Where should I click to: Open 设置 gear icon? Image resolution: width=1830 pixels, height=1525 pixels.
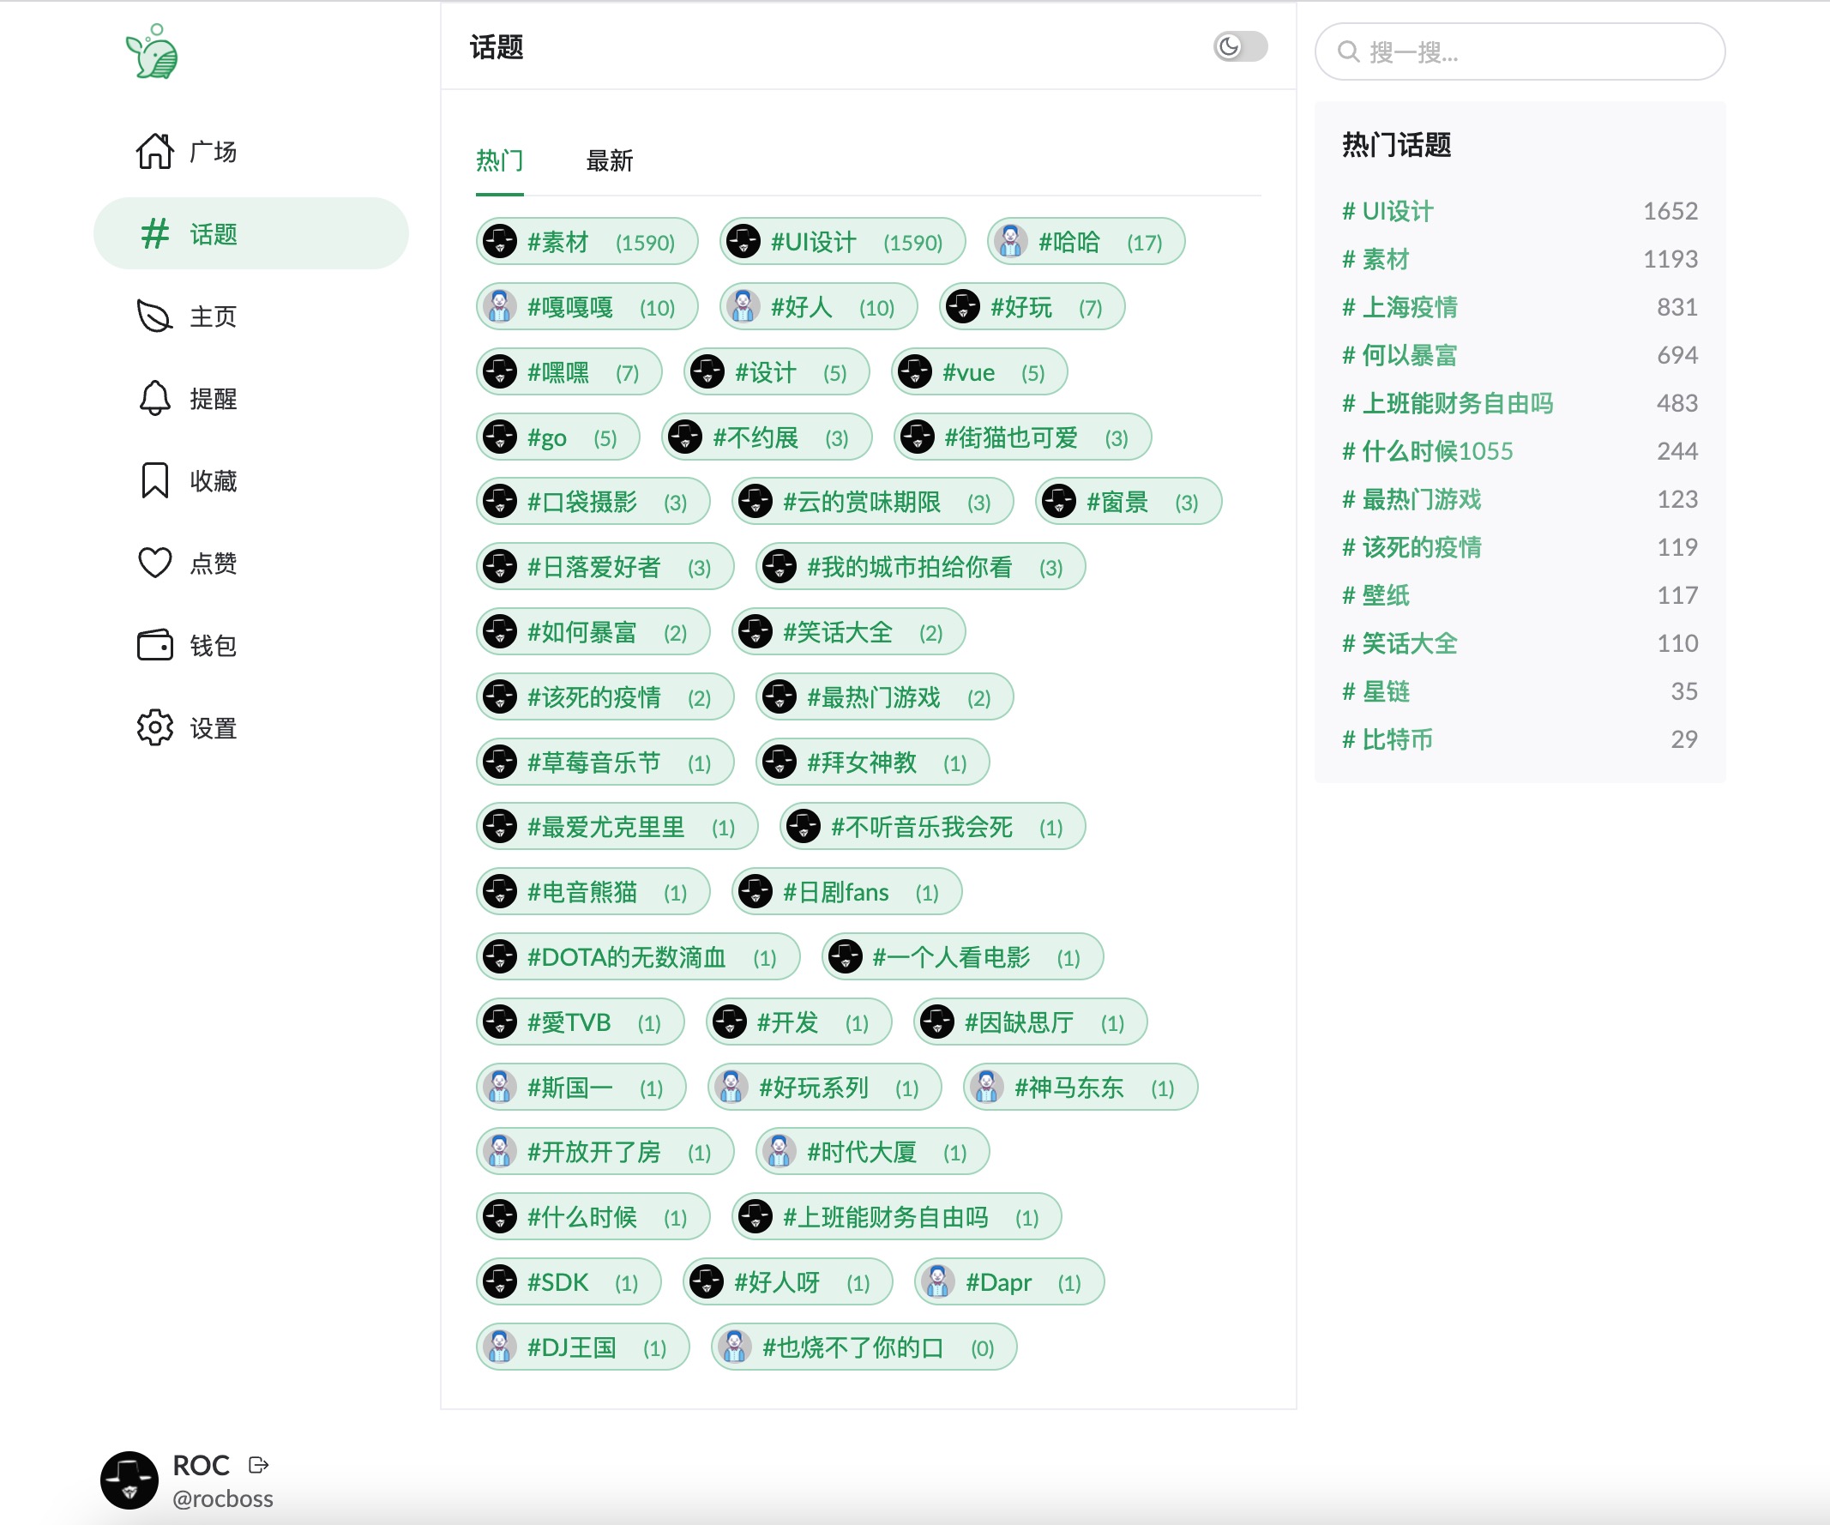(x=155, y=727)
